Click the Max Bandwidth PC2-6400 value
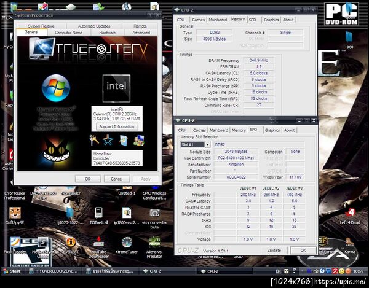This screenshot has width=369, height=288. 236,158
